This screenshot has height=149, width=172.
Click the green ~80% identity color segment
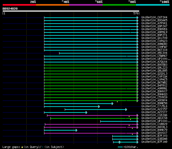119,5
